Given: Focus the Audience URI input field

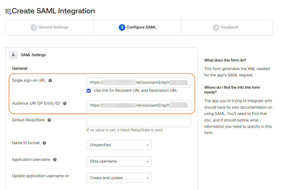Looking at the screenshot, I should click(139, 105).
